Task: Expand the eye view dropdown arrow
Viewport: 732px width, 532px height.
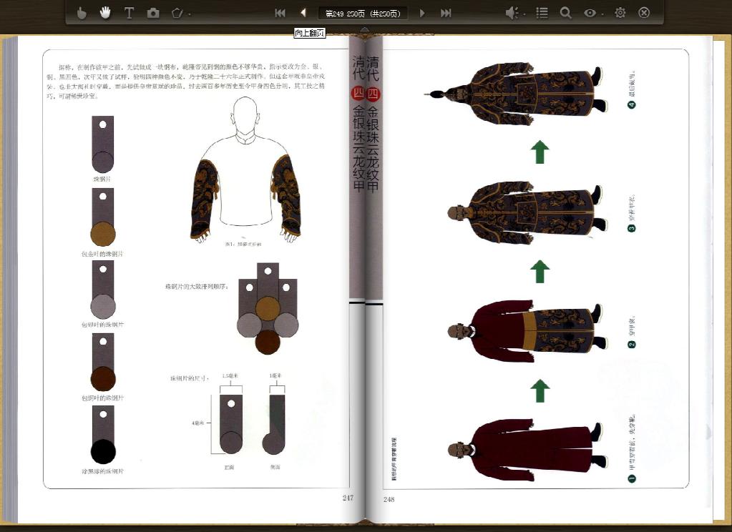Action: (602, 14)
